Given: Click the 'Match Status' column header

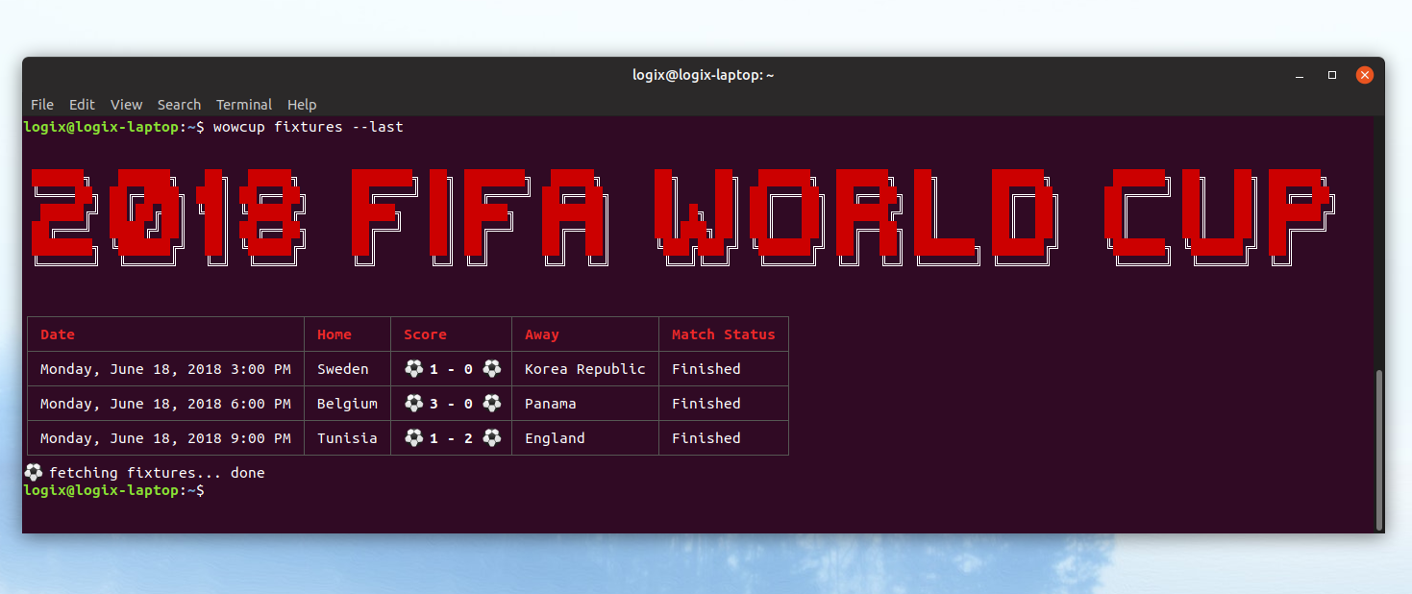Looking at the screenshot, I should [723, 334].
